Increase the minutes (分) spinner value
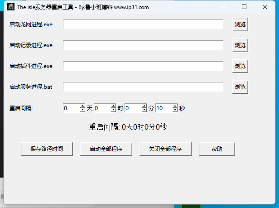 [144, 106]
